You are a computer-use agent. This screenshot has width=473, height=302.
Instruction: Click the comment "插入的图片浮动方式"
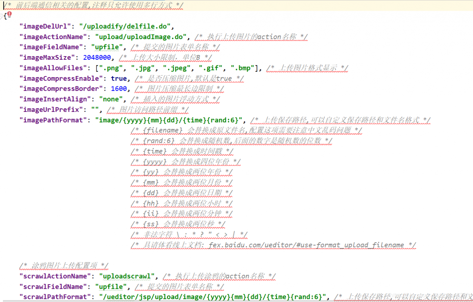[175, 99]
